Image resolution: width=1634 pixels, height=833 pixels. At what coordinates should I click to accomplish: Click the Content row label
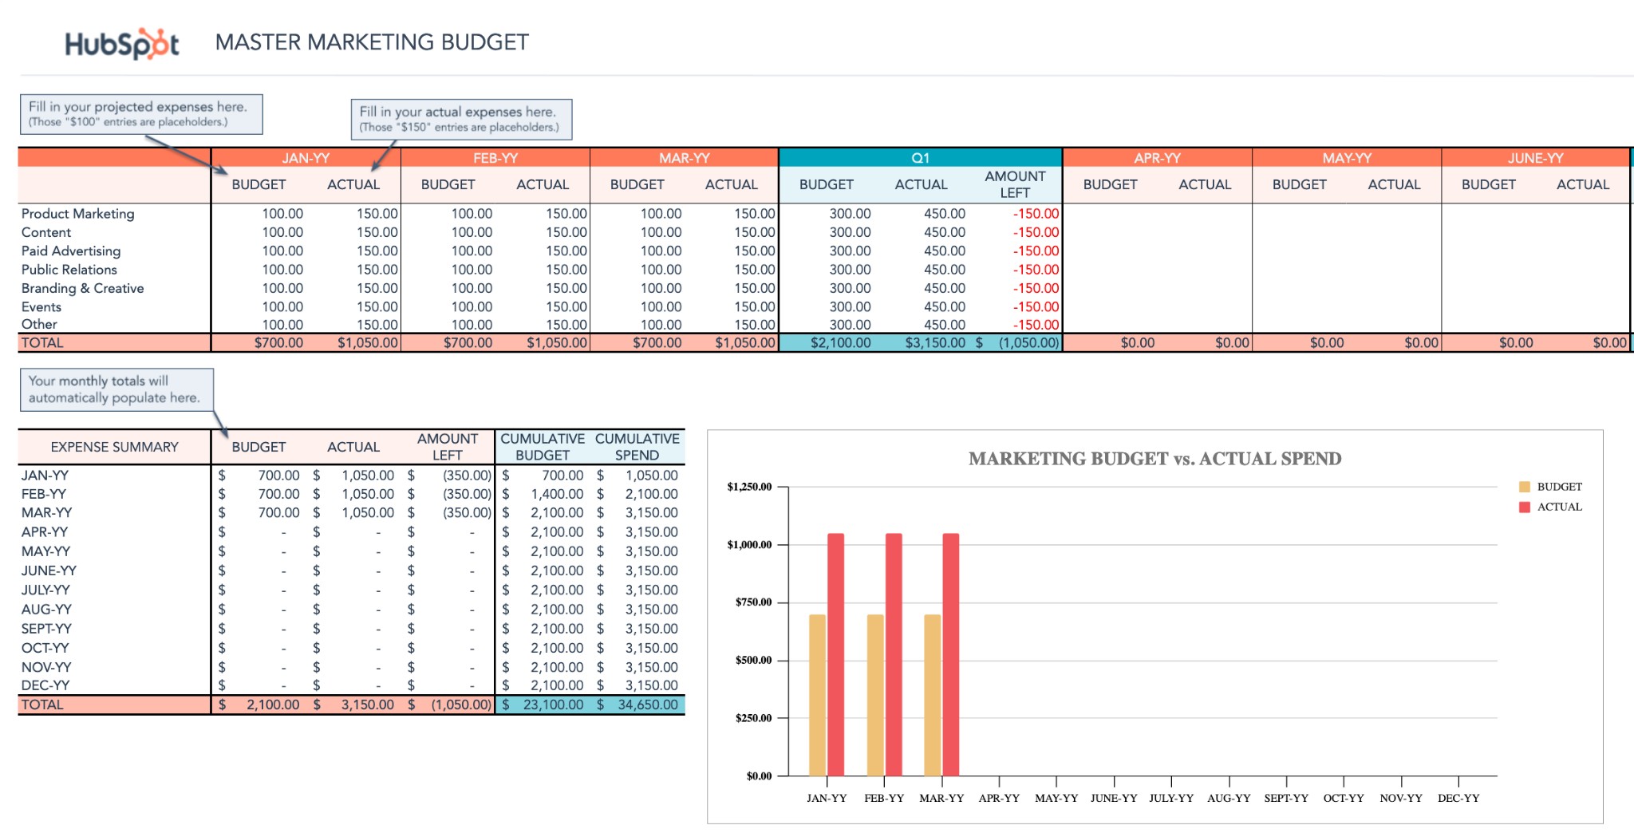coord(46,232)
